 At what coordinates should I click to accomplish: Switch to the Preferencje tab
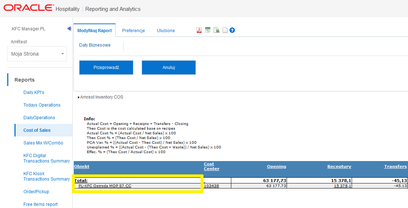[133, 31]
